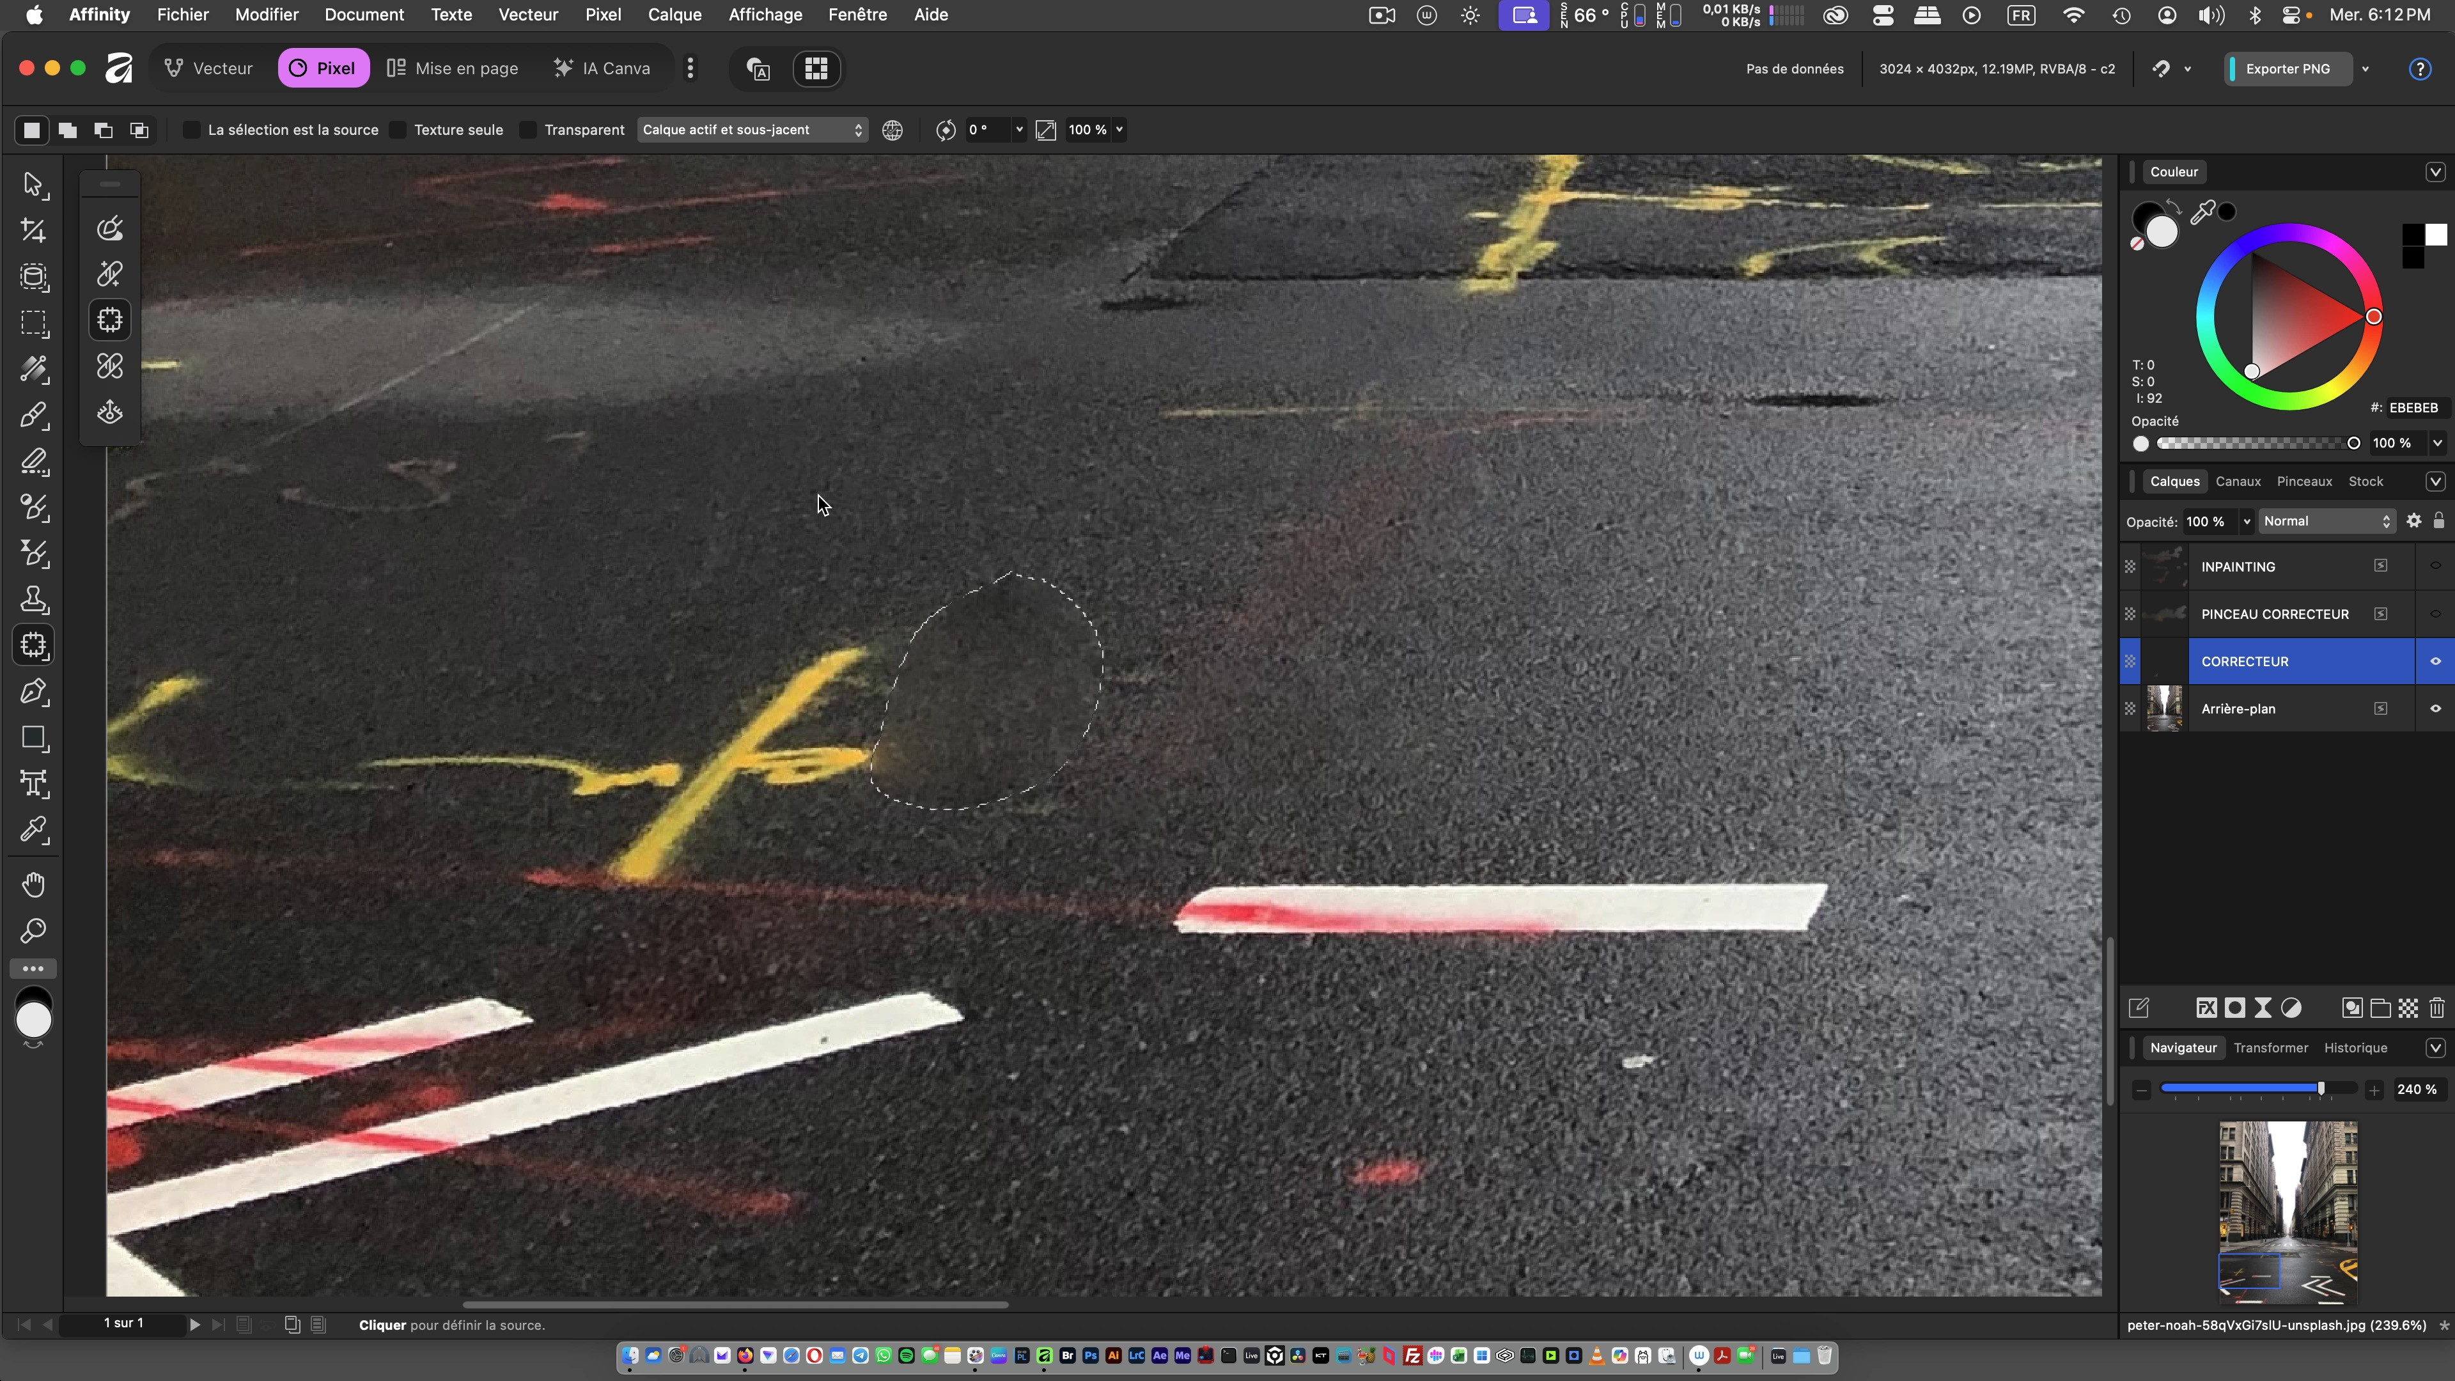Select the Clone stamp tool
Image resolution: width=2455 pixels, height=1381 pixels.
point(33,600)
